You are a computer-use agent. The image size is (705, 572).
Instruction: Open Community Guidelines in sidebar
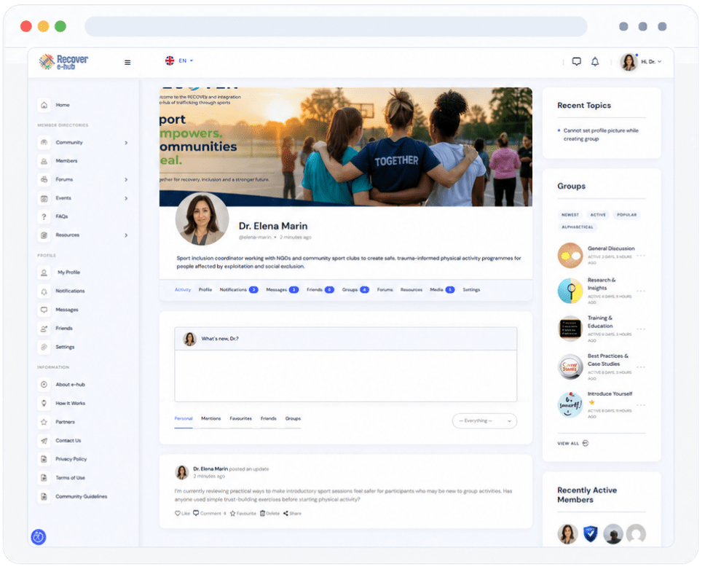81,498
